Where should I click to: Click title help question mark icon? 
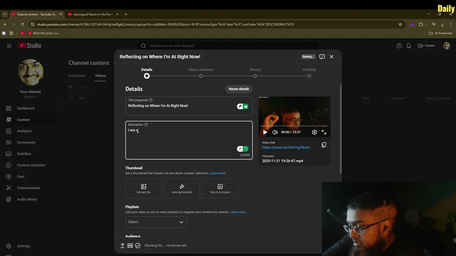tap(150, 100)
